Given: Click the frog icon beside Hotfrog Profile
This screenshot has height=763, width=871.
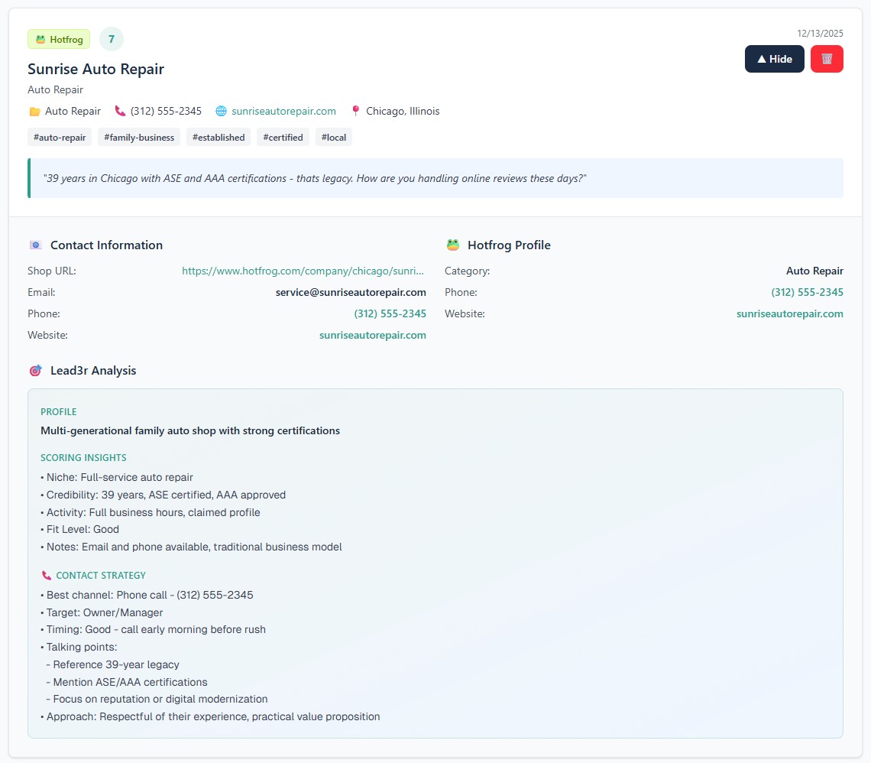Looking at the screenshot, I should coord(453,245).
